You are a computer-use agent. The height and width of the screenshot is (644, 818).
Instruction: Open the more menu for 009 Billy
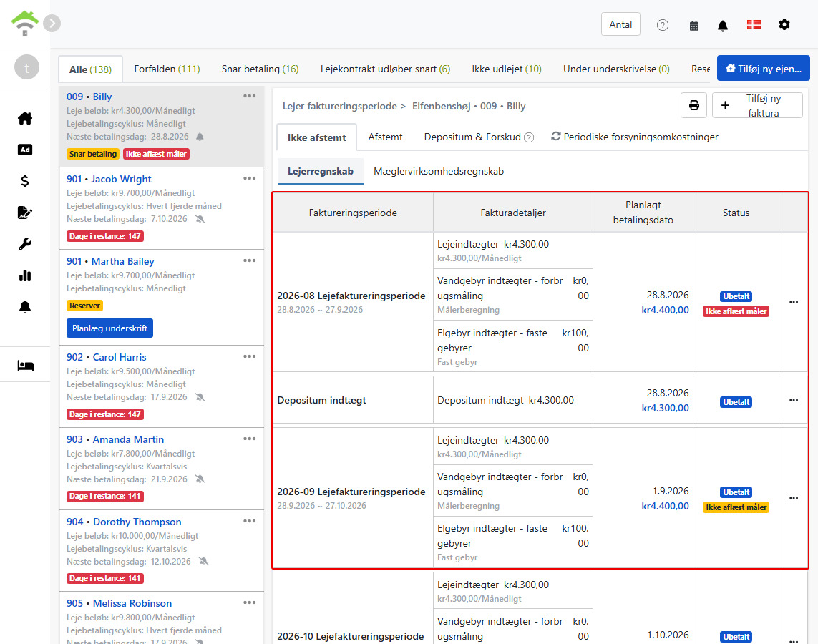click(x=249, y=96)
